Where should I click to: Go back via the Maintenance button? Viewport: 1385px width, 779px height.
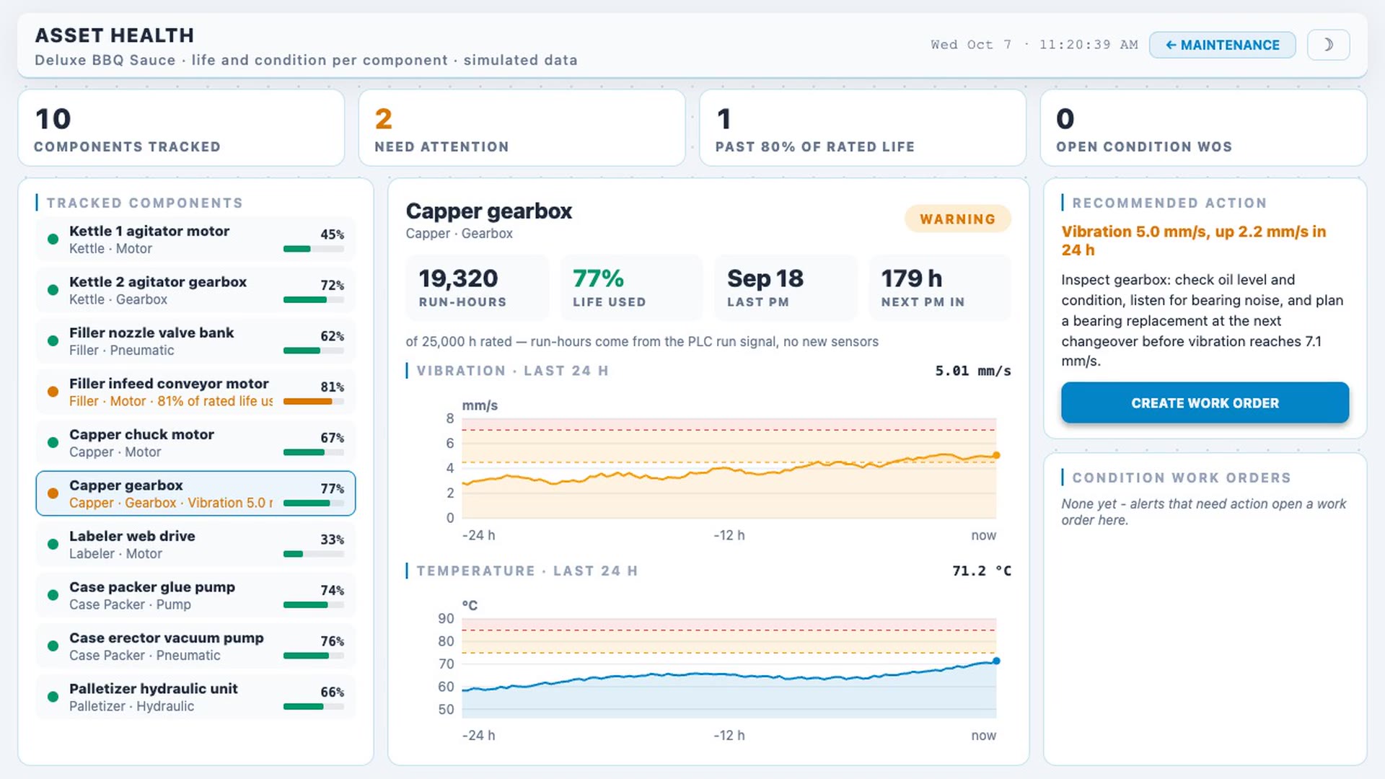(x=1222, y=45)
